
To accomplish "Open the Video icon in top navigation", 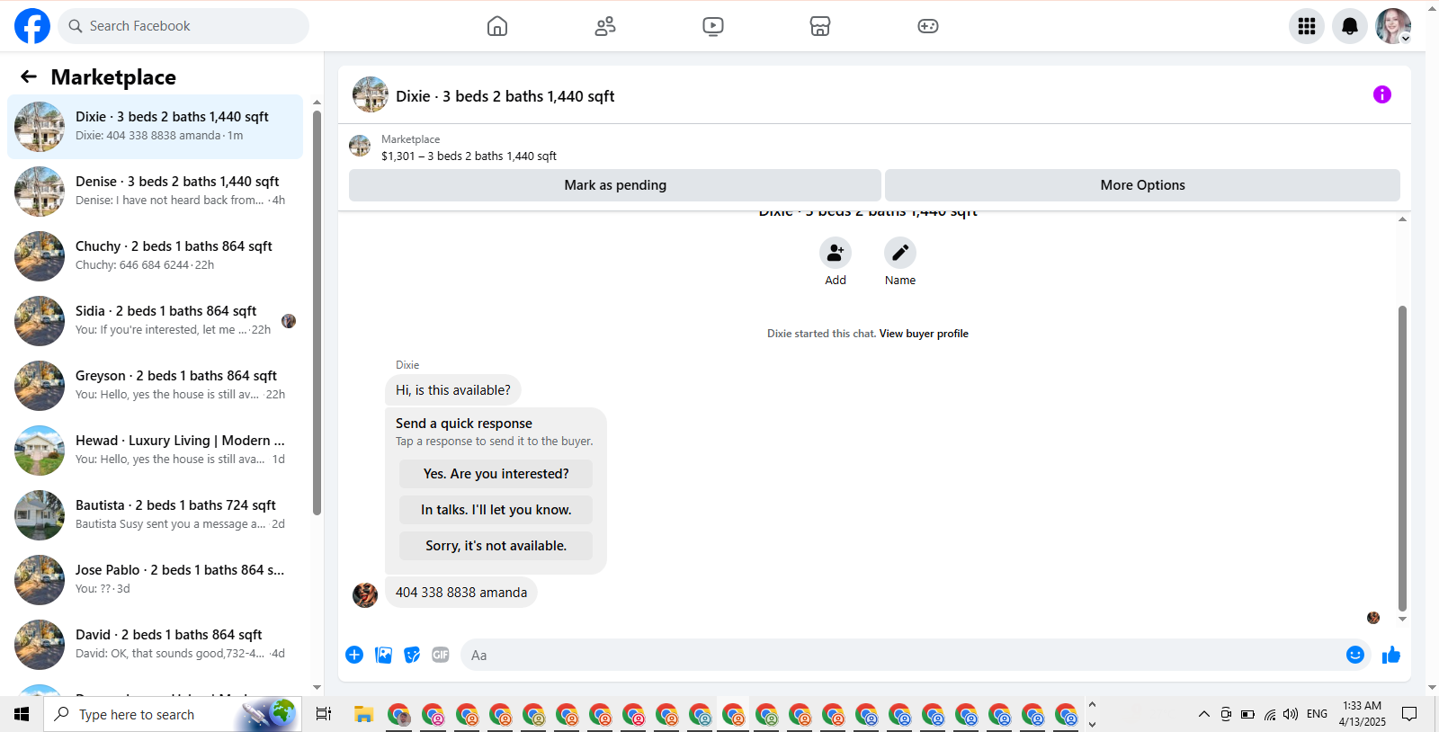I will pos(713,26).
